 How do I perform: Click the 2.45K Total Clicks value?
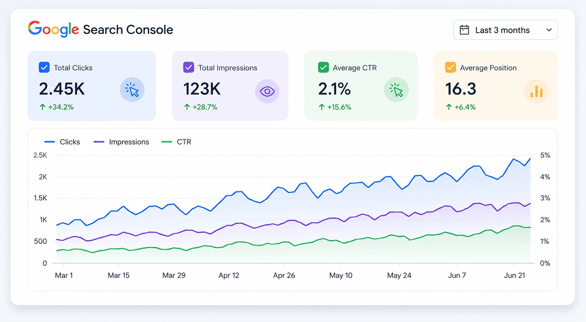(62, 89)
